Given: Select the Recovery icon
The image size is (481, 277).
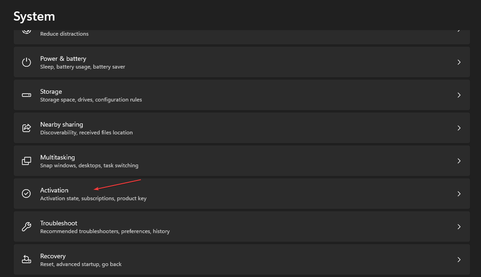Looking at the screenshot, I should point(26,259).
